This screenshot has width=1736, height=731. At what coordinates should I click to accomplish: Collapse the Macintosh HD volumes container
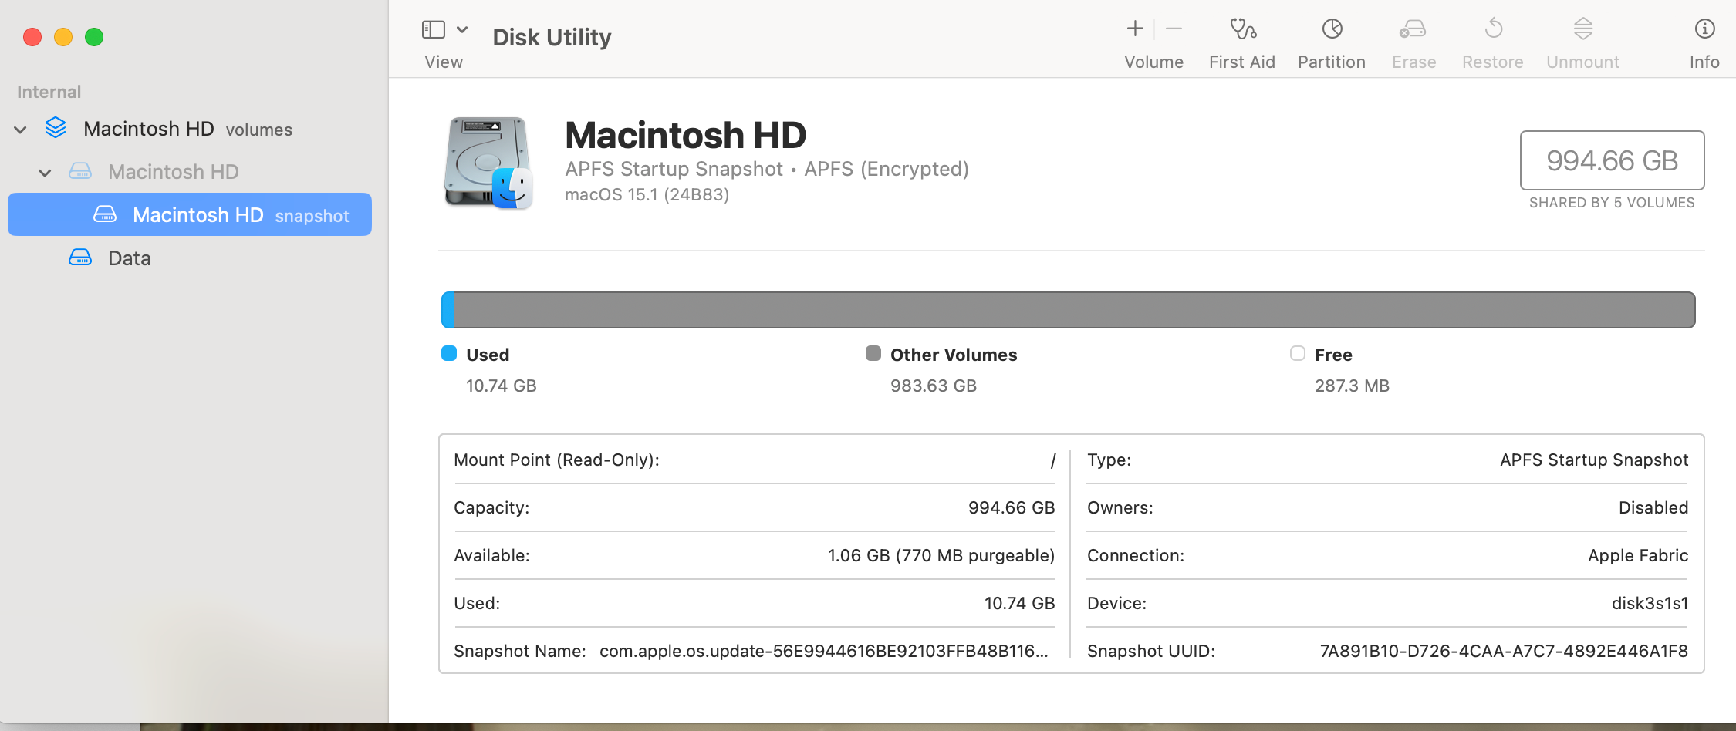pyautogui.click(x=21, y=130)
